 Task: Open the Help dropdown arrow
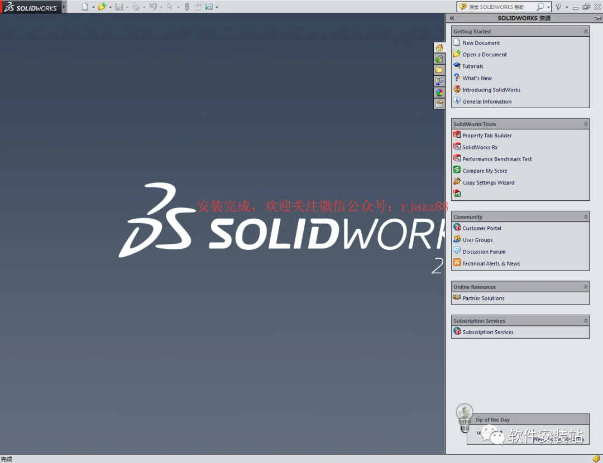pyautogui.click(x=567, y=7)
